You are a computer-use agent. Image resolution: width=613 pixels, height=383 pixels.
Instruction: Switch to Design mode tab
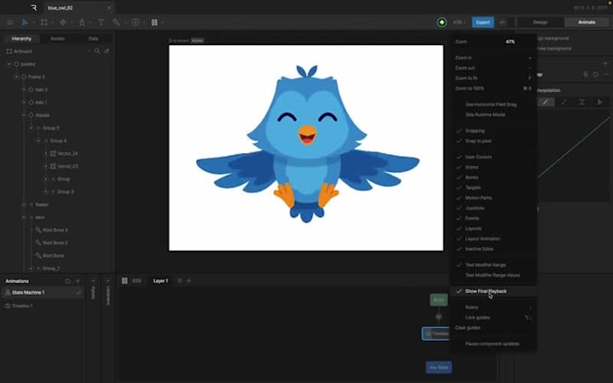[x=540, y=23]
